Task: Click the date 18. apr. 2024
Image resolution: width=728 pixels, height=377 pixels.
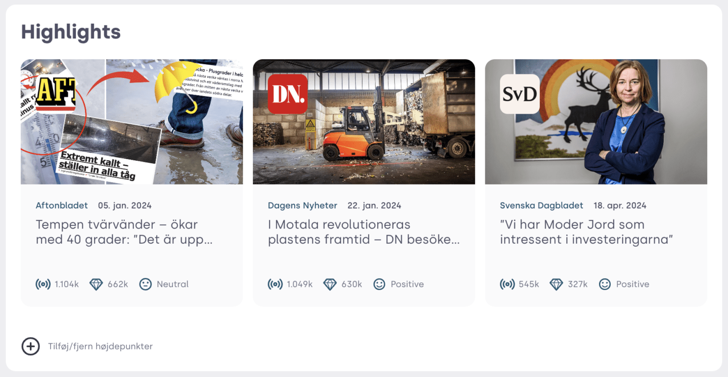Action: click(x=620, y=206)
